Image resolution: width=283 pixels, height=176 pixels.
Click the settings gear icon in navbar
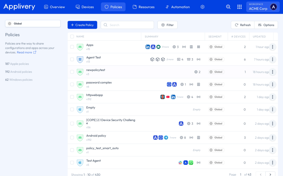point(202,7)
